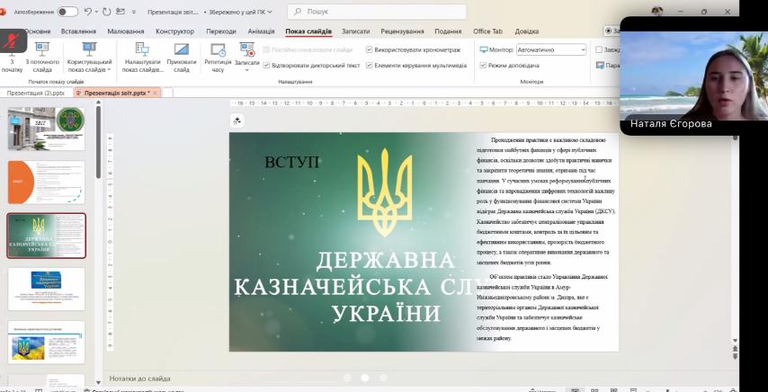Viewport: 768px width, 392px height.
Task: Start slideshow from the current slide
Action: (x=42, y=54)
